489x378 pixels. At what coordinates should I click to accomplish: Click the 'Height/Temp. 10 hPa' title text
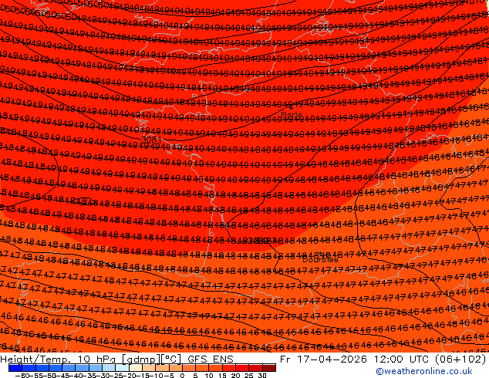click(59, 359)
